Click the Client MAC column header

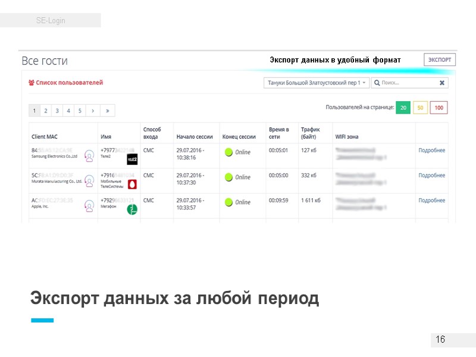tap(45, 136)
